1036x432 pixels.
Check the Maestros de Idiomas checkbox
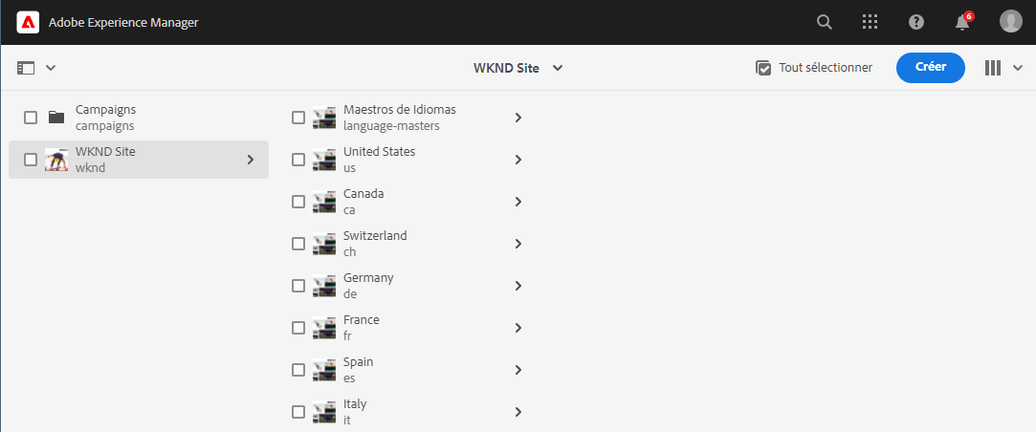pyautogui.click(x=298, y=118)
